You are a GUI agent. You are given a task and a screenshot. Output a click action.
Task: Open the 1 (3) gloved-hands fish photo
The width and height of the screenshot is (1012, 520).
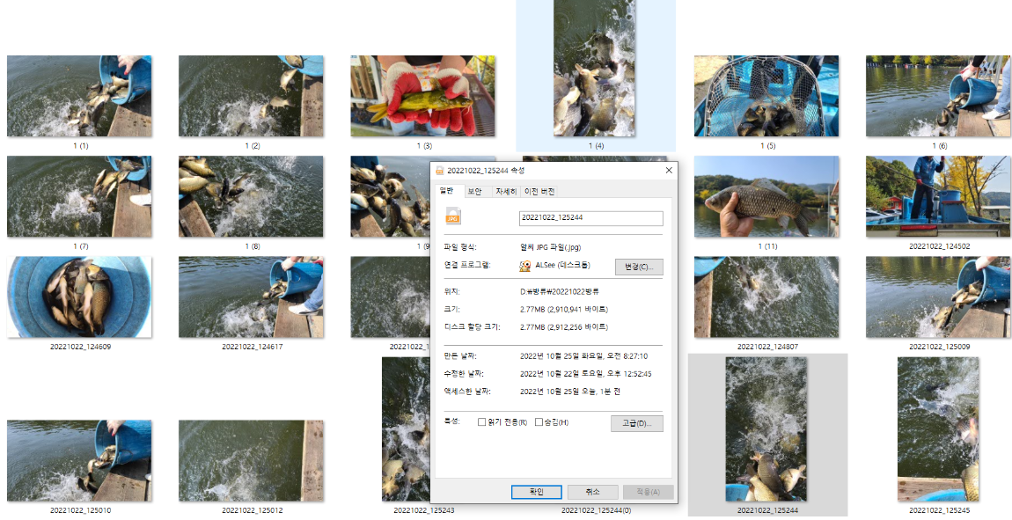pyautogui.click(x=422, y=97)
